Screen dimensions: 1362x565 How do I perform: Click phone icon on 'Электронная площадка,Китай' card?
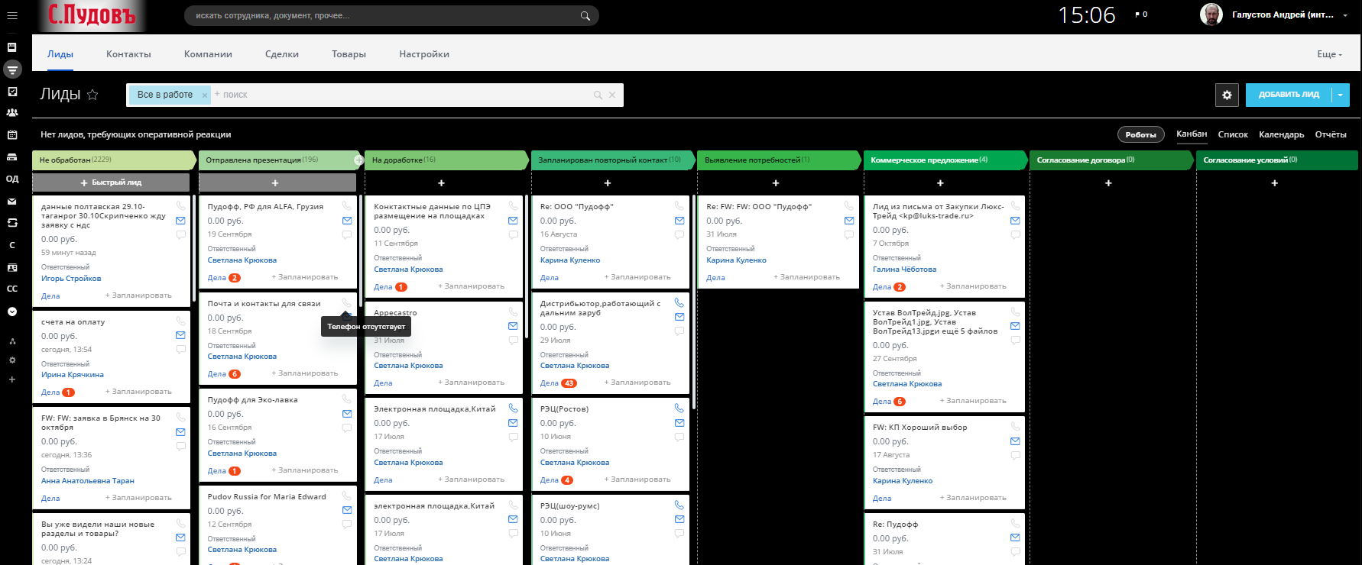coord(513,408)
